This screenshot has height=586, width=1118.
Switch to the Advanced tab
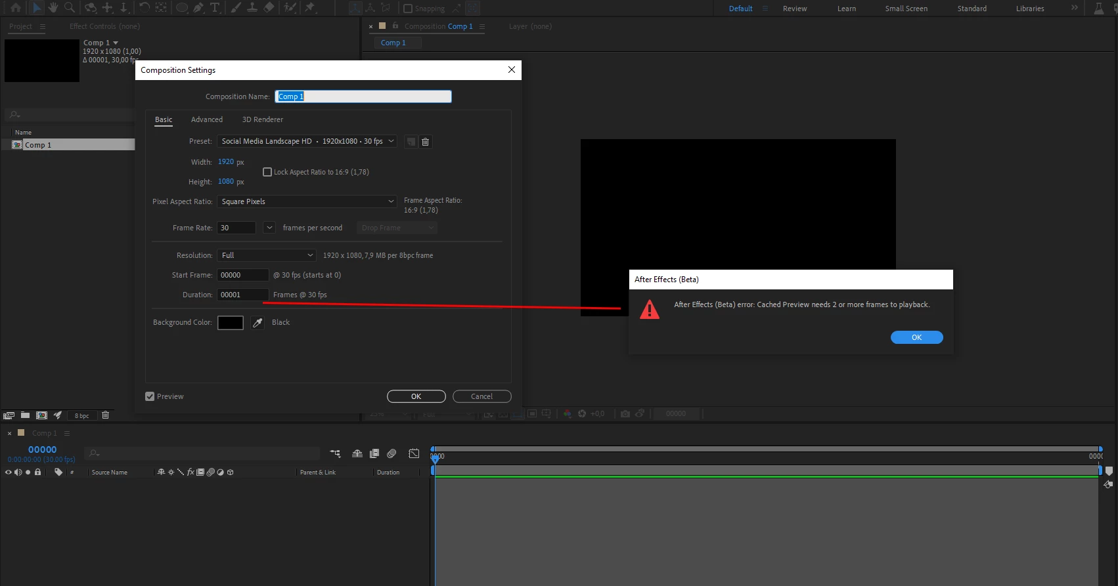click(x=207, y=119)
